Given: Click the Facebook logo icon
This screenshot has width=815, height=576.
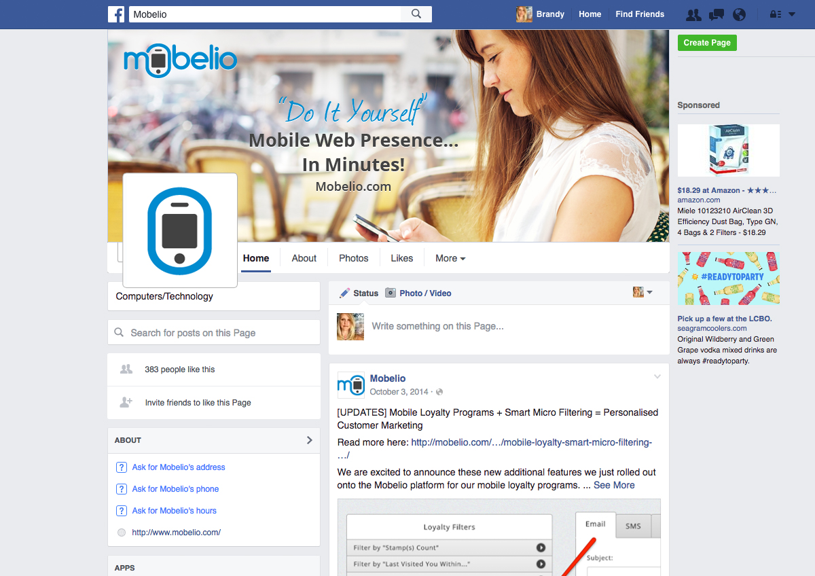Looking at the screenshot, I should pos(116,14).
